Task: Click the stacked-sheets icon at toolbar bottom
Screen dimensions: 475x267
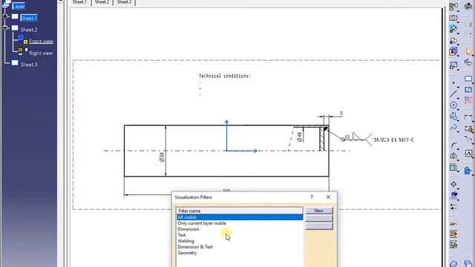Action: [x=468, y=263]
